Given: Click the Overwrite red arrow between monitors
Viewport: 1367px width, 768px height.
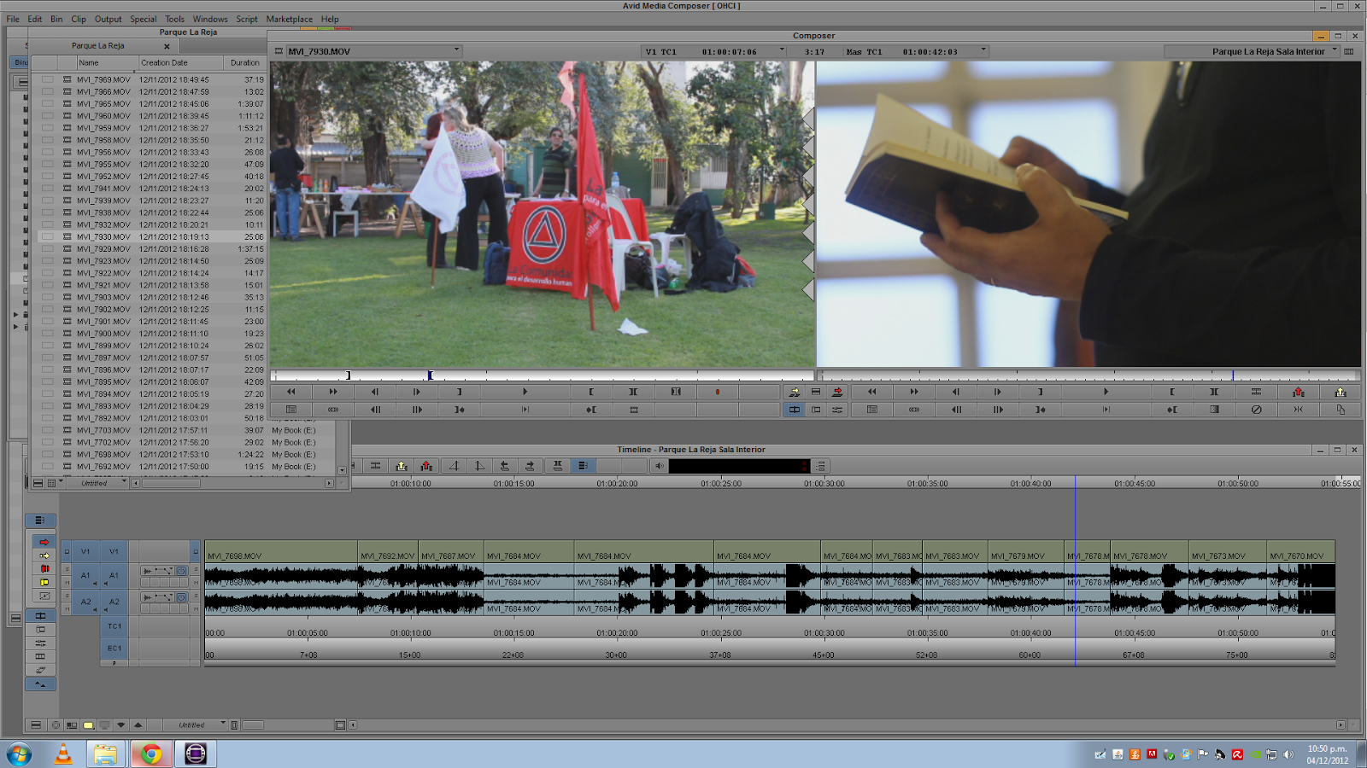Looking at the screenshot, I should coord(837,392).
